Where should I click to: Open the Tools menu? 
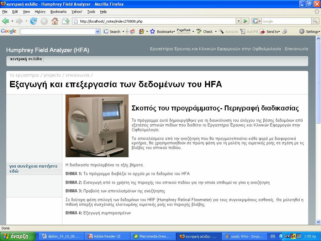point(91,12)
